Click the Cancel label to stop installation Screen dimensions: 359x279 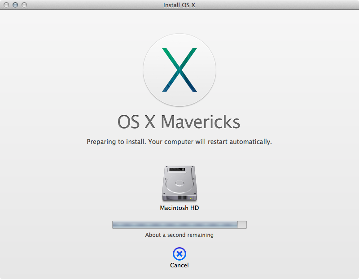(x=179, y=265)
